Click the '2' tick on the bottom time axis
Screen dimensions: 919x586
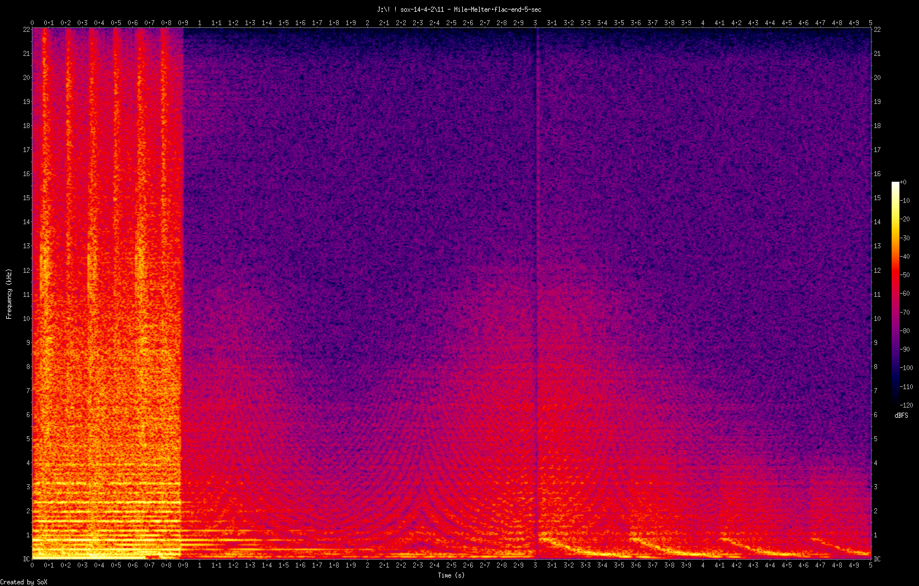click(367, 565)
